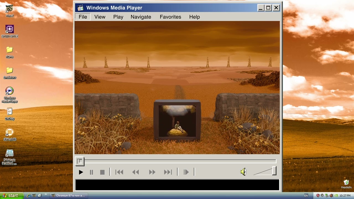
Task: Select the Mypal desktop icon
Action: click(x=10, y=11)
